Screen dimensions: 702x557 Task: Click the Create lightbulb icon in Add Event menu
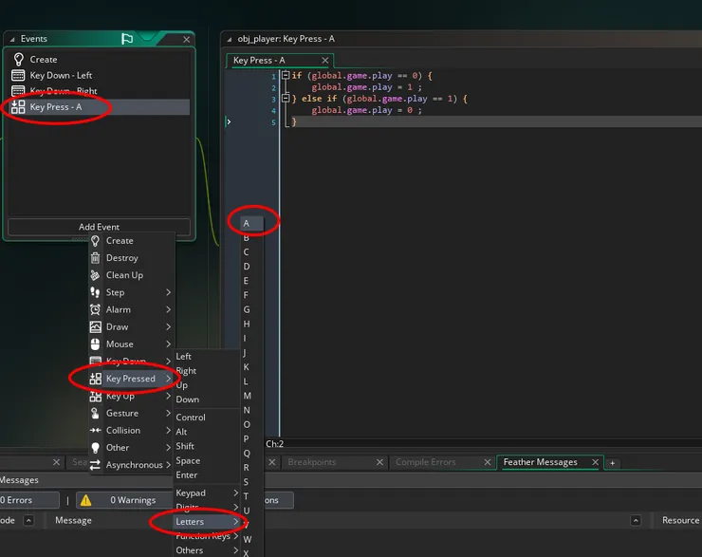coord(96,241)
